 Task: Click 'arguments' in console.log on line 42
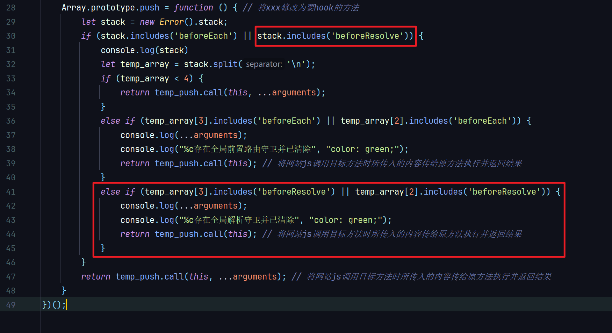(x=215, y=206)
